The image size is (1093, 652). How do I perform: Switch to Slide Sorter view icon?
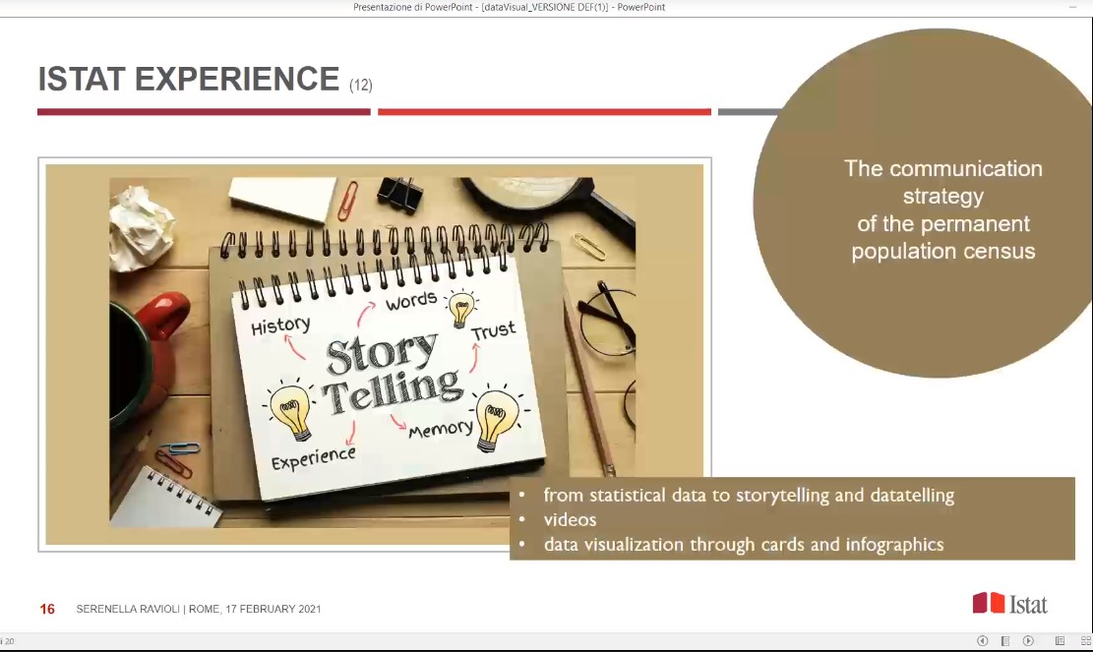[x=1085, y=641]
